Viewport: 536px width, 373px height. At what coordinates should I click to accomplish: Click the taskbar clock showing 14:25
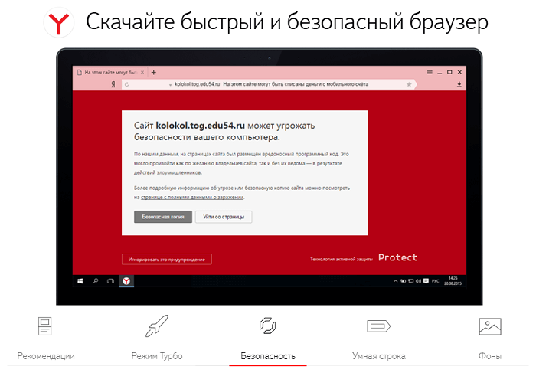click(x=453, y=280)
